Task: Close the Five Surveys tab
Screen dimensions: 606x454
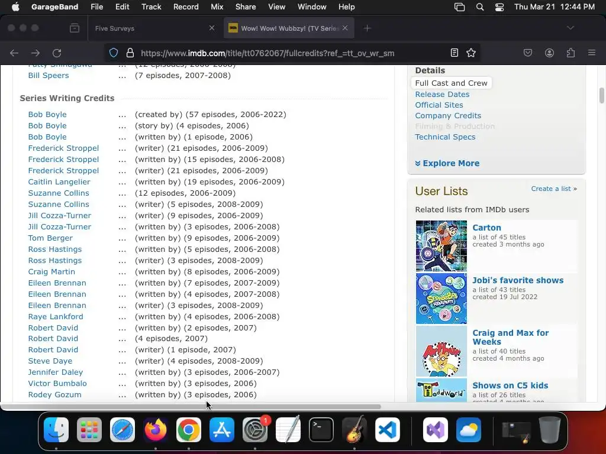Action: tap(212, 28)
